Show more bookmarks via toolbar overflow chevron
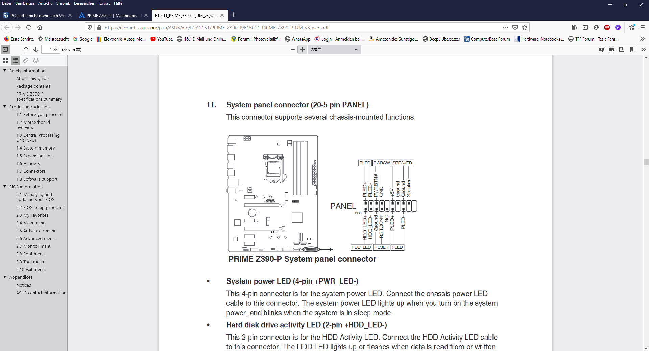Viewport: 649px width, 351px height. coord(642,39)
